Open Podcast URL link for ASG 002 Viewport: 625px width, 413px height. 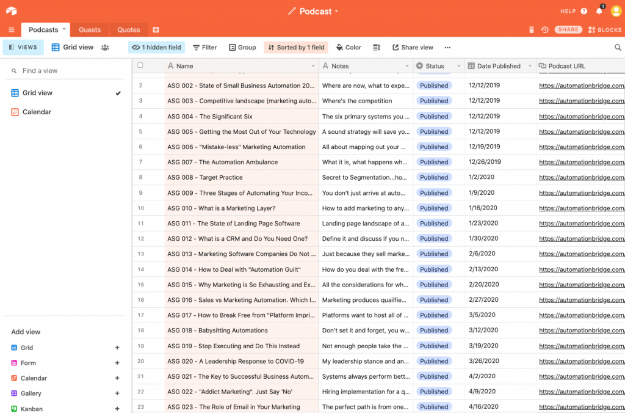pos(582,86)
